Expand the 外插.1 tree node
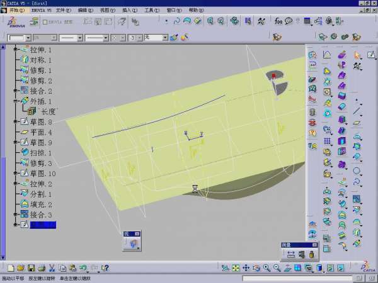The height and width of the screenshot is (283, 378). 17,101
